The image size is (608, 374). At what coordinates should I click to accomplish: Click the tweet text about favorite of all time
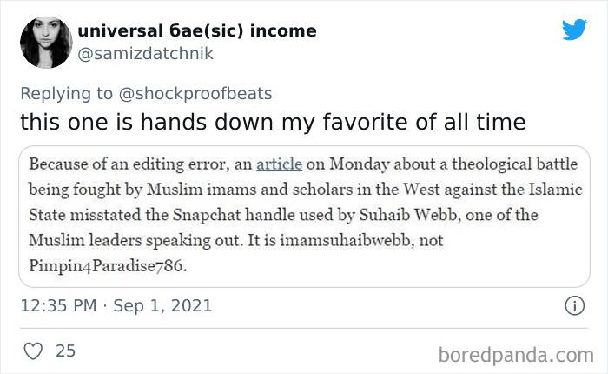coord(272,121)
